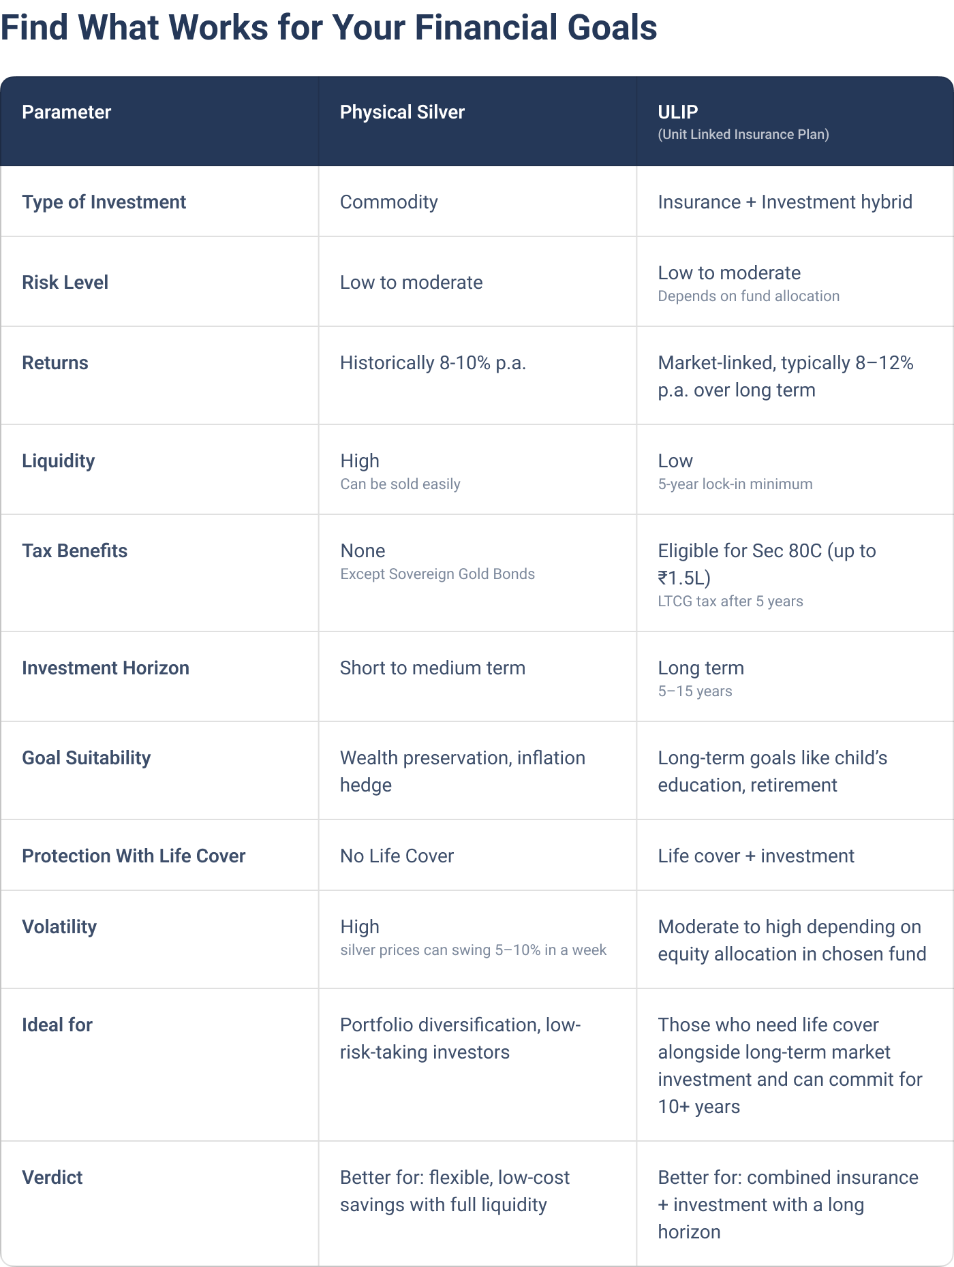Click Insurance + Investment hybrid cell
Viewport: 954px width, 1267px height.
coord(785,202)
